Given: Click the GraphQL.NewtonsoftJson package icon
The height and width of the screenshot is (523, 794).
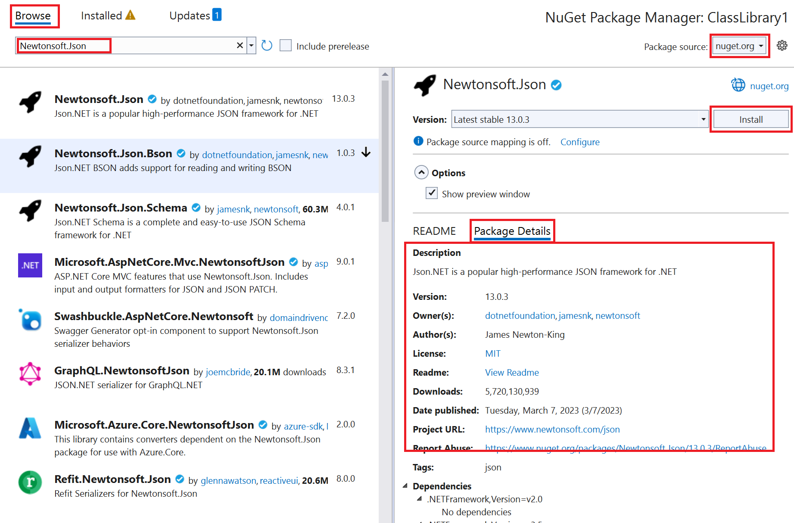Looking at the screenshot, I should coord(30,374).
